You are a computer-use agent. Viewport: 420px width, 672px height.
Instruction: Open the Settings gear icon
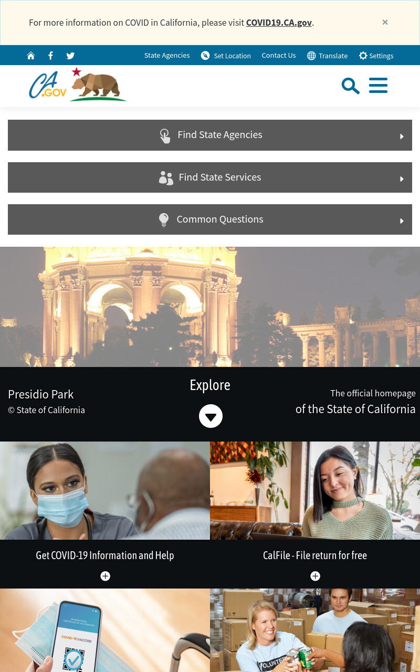[x=363, y=56]
